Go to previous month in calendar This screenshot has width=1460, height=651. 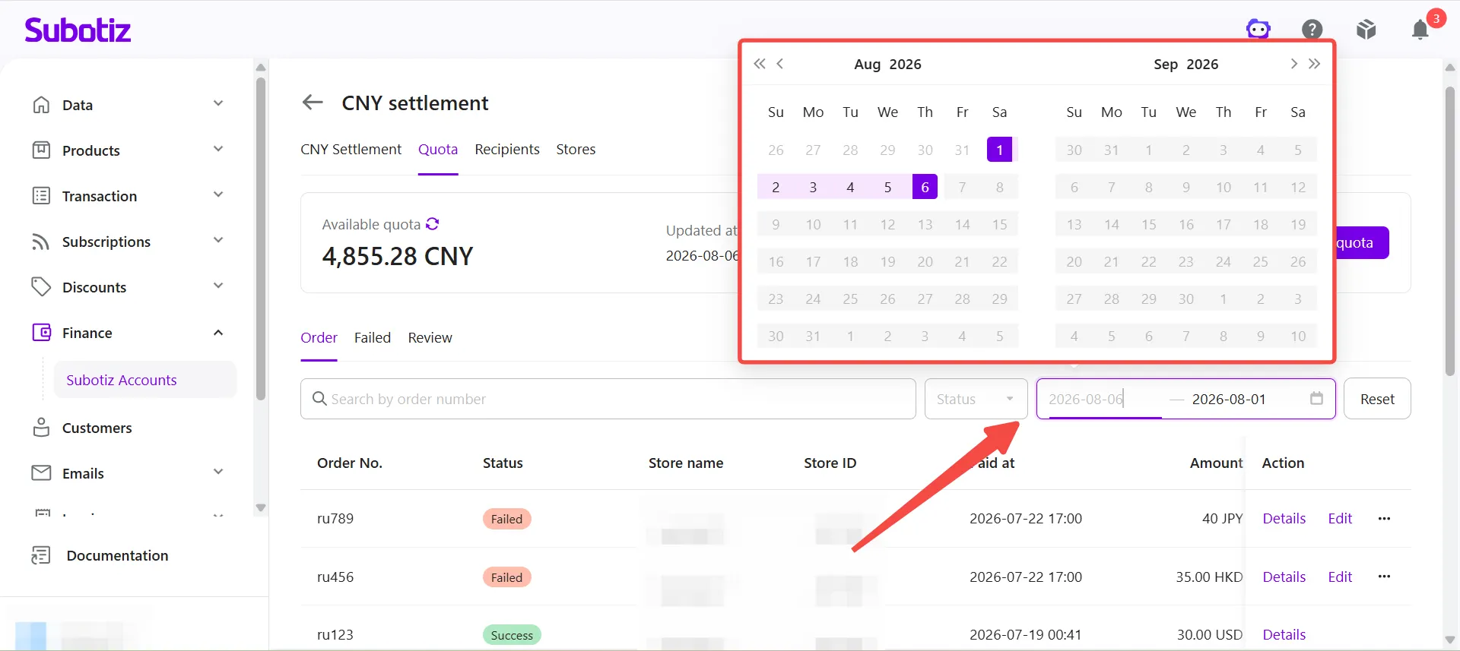780,64
